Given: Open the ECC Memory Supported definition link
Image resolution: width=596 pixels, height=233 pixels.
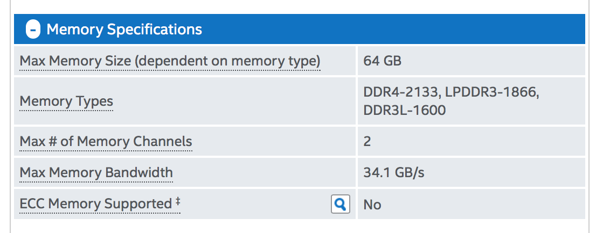Looking at the screenshot, I should [x=100, y=204].
